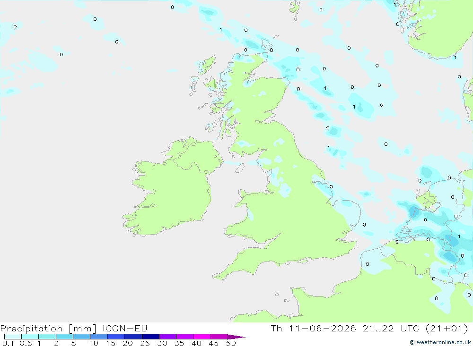The height and width of the screenshot is (346, 473).
Task: Click the 0.1 to 0.5 mm legend swatch
Action: click(x=13, y=337)
